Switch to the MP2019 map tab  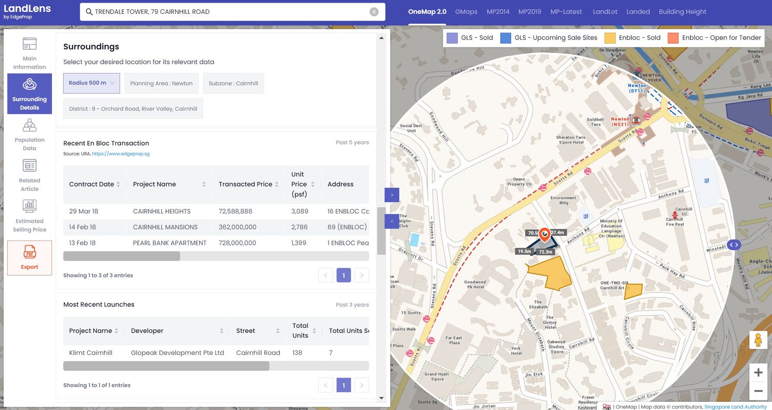(529, 12)
